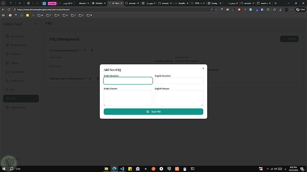The image size is (307, 172).
Task: Open Hero Section in admin sidebar
Action: click(x=21, y=36)
